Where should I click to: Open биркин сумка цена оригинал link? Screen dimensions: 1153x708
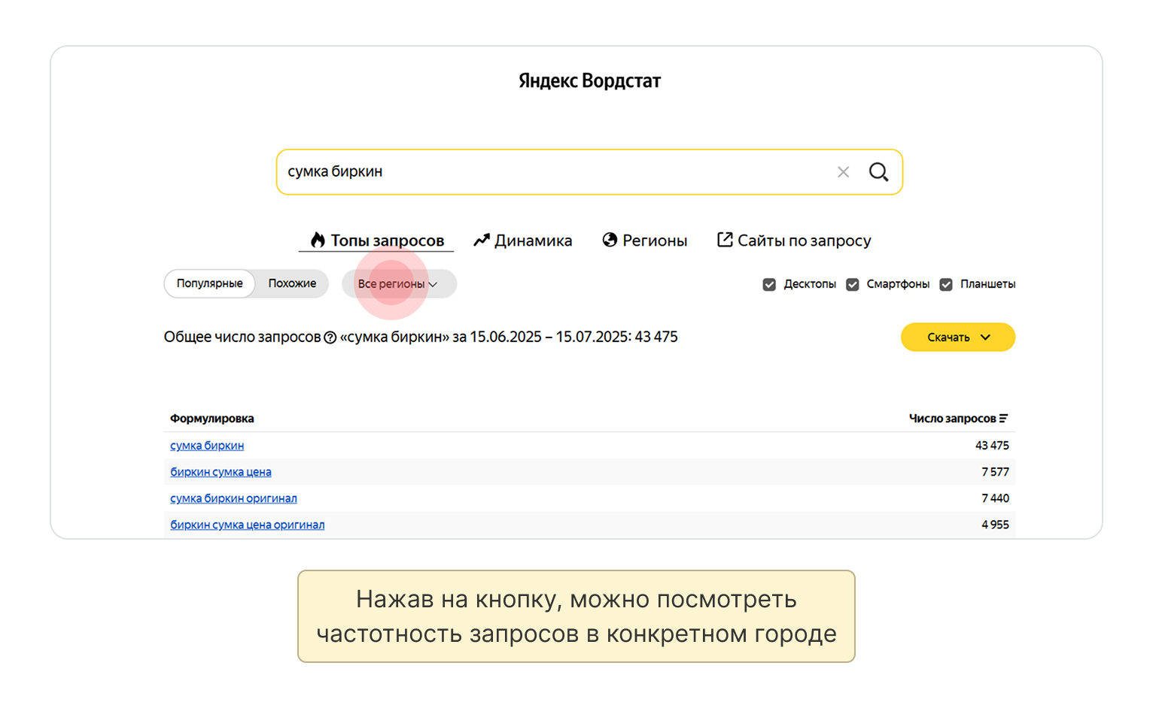pos(248,525)
